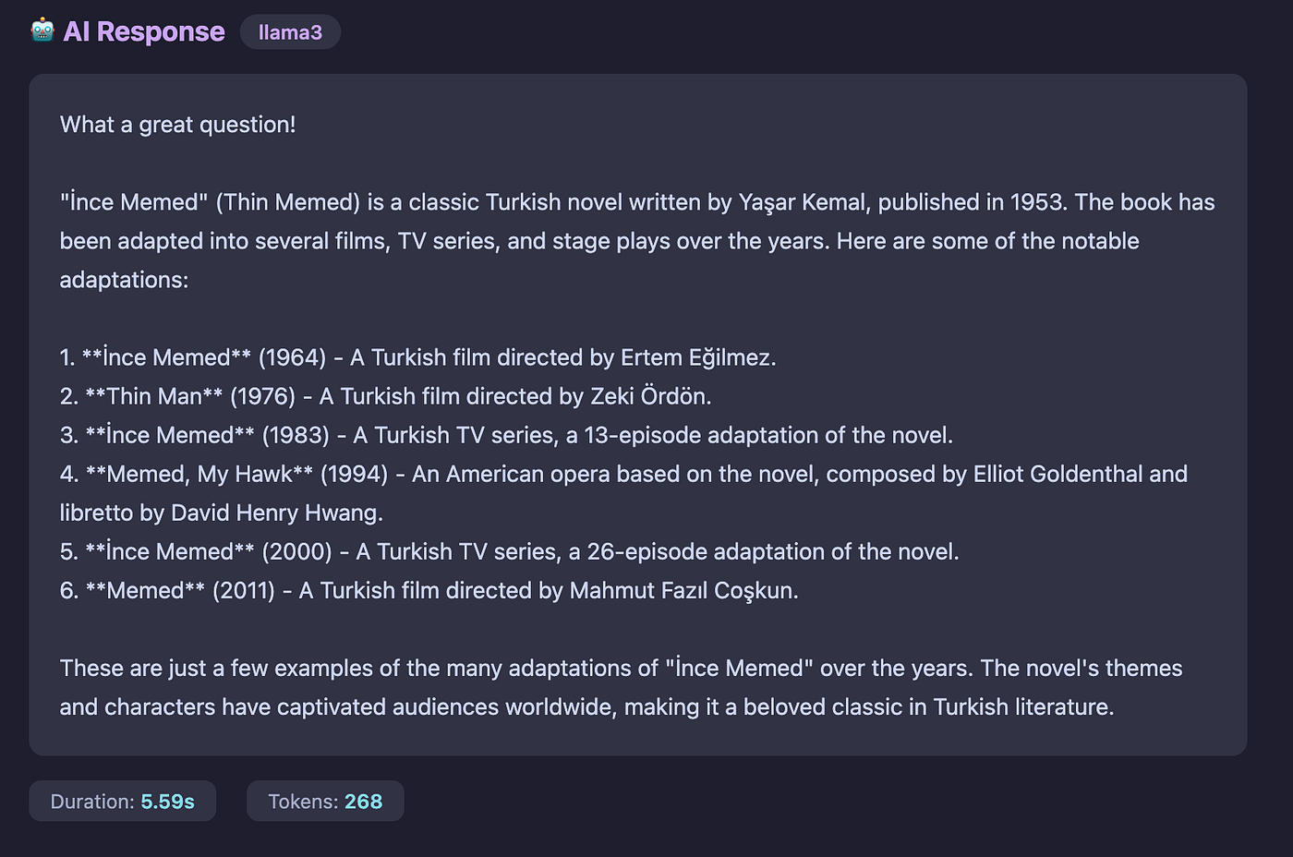Viewport: 1293px width, 857px height.
Task: Click list item 2 Thin Man (1976)
Action: pos(385,396)
